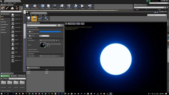Open the Parent material dropdown
Viewport: 169px width, 95px height.
(53, 44)
